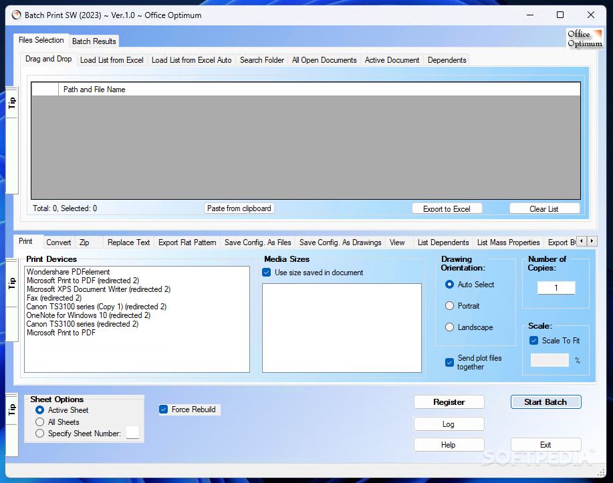Open Save Config. As Drawings tab
613x483 pixels.
(x=340, y=243)
